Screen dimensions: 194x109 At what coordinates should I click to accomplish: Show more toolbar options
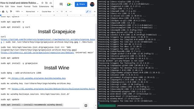[71, 12]
